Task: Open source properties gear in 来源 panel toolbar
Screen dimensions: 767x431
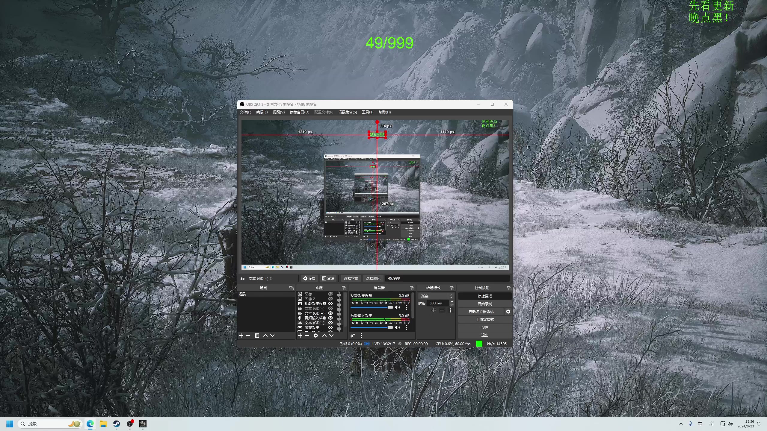Action: point(316,336)
